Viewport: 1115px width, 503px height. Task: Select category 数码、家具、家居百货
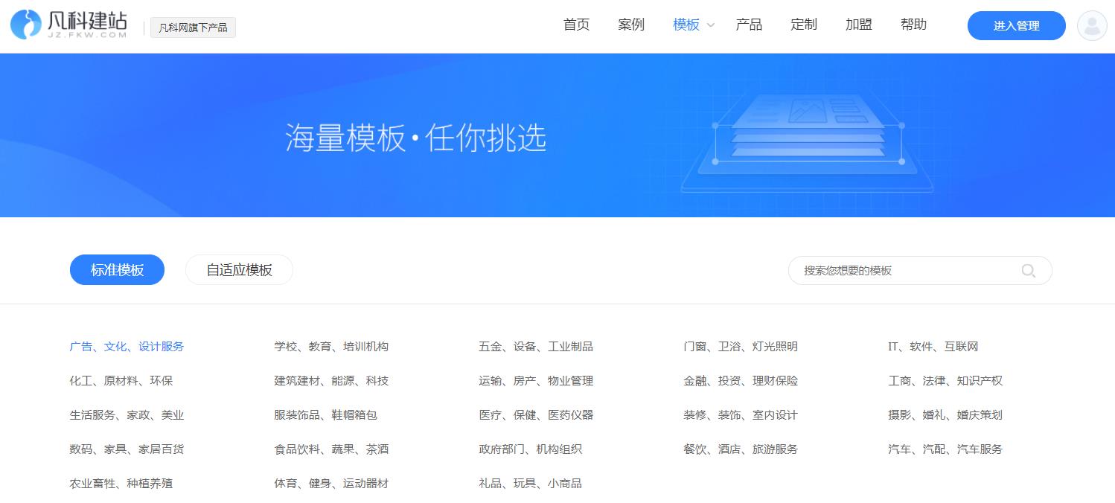click(127, 449)
